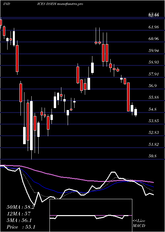Click the 54.8 price axis label
Viewport: 165px width, 232px height.
tap(152, 109)
